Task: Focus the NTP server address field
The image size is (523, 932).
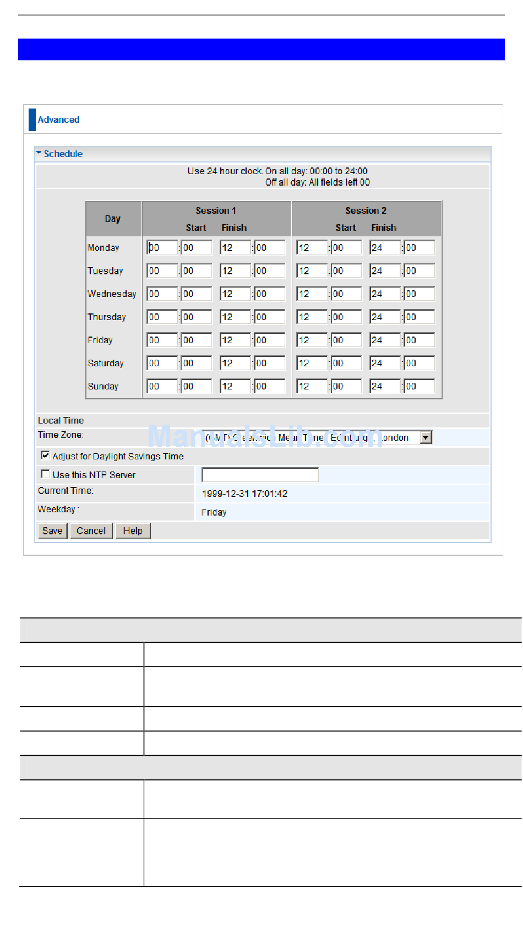Action: click(260, 475)
